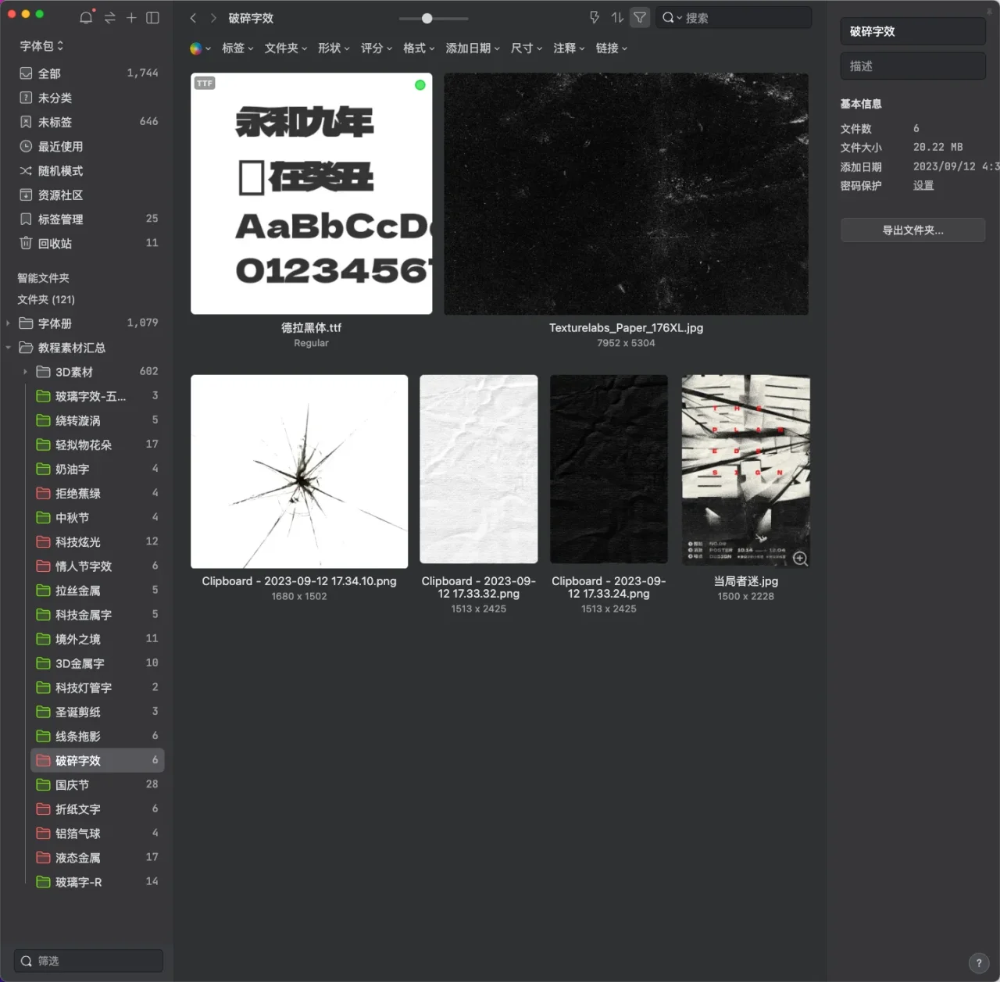Open the 字体包 library switcher
Image resolution: width=1000 pixels, height=982 pixels.
[41, 46]
